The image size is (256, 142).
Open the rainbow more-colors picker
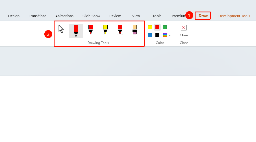click(x=165, y=35)
